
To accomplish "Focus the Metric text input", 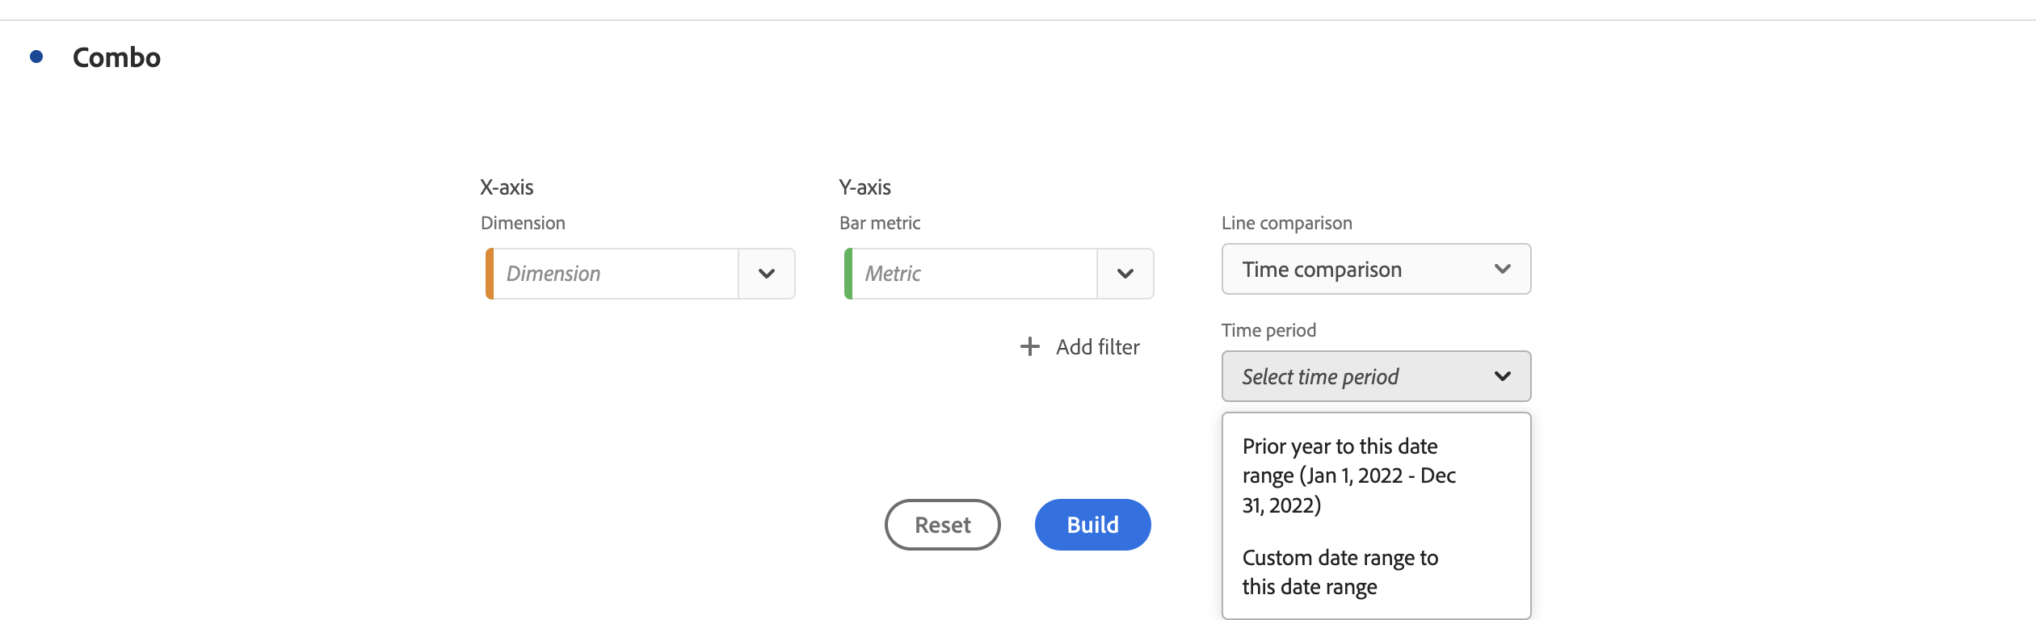I will tap(974, 274).
